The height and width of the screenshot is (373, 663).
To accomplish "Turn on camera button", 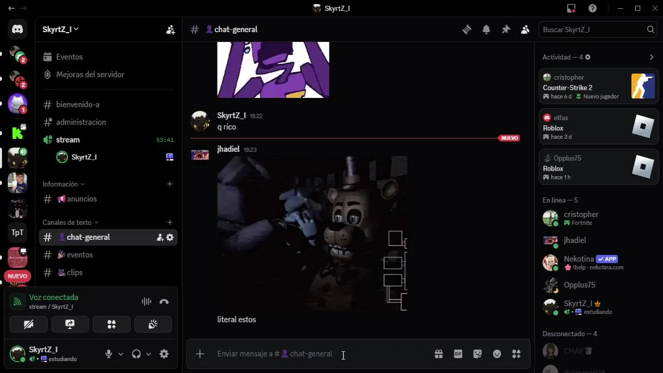I will [28, 324].
